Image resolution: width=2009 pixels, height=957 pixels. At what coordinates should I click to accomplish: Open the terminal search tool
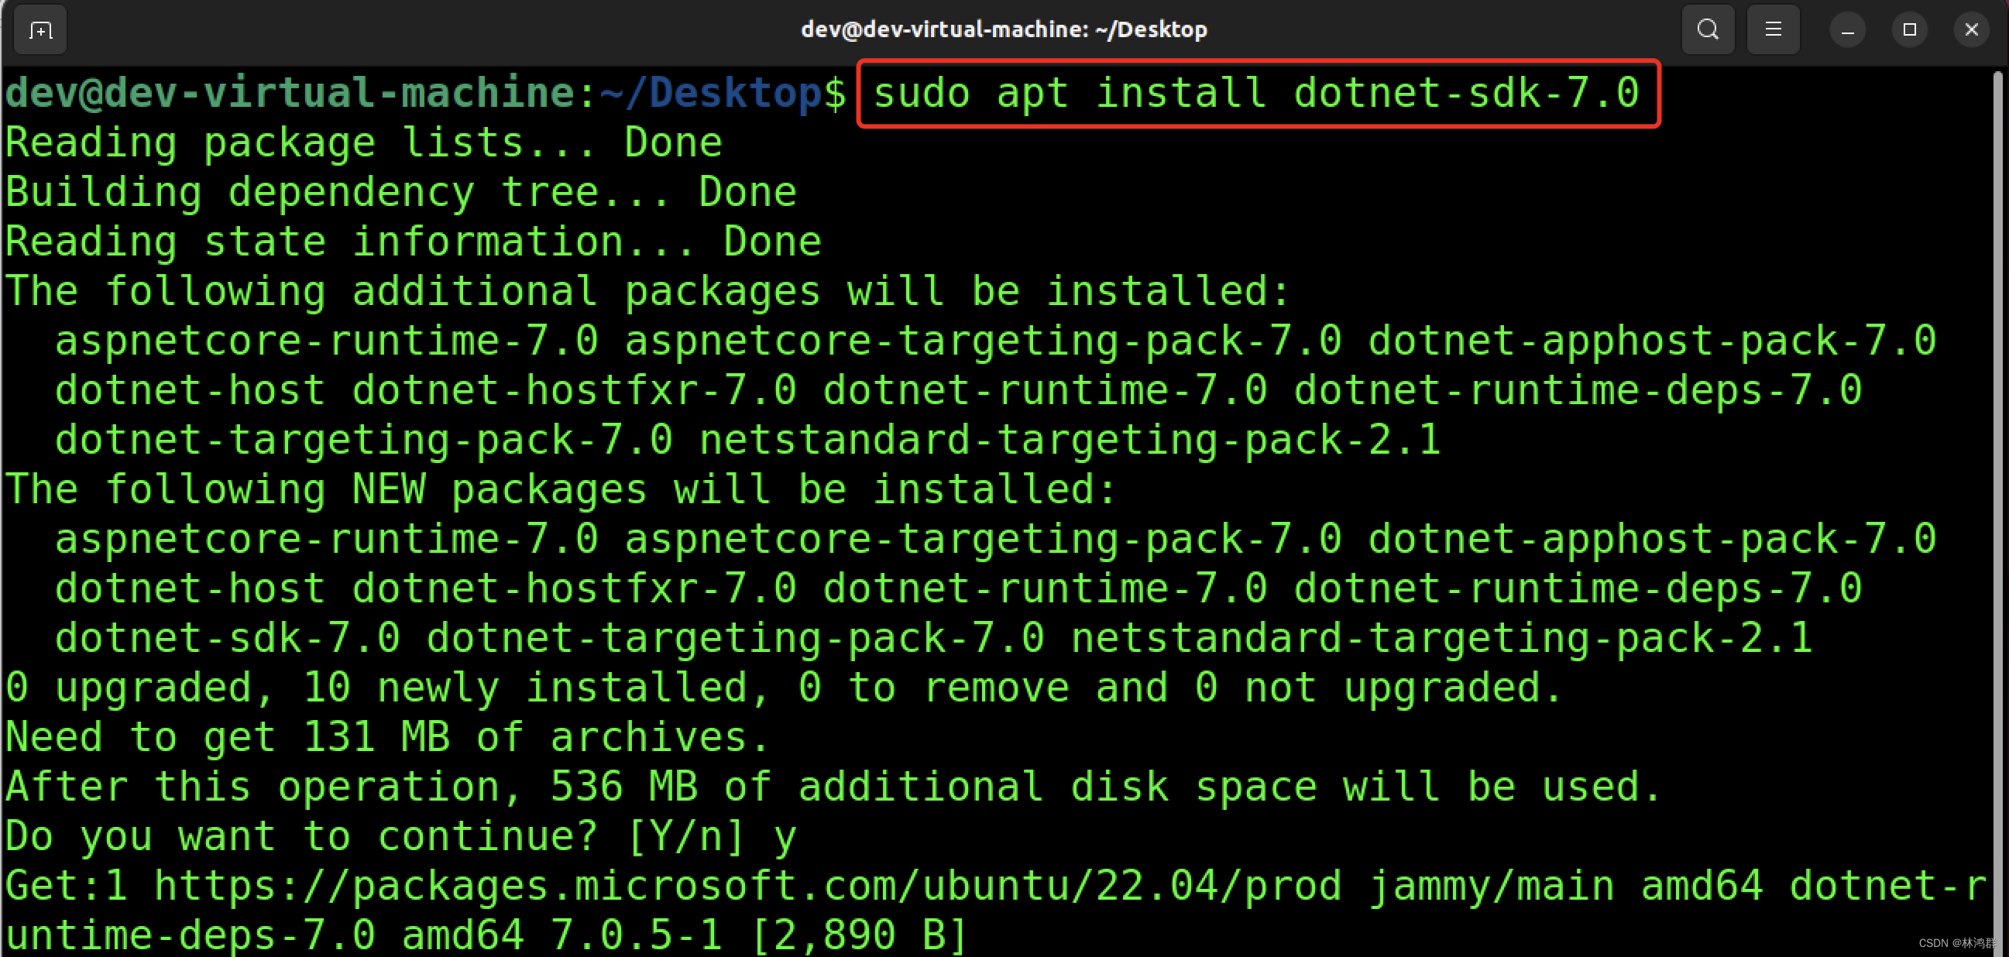1707,29
